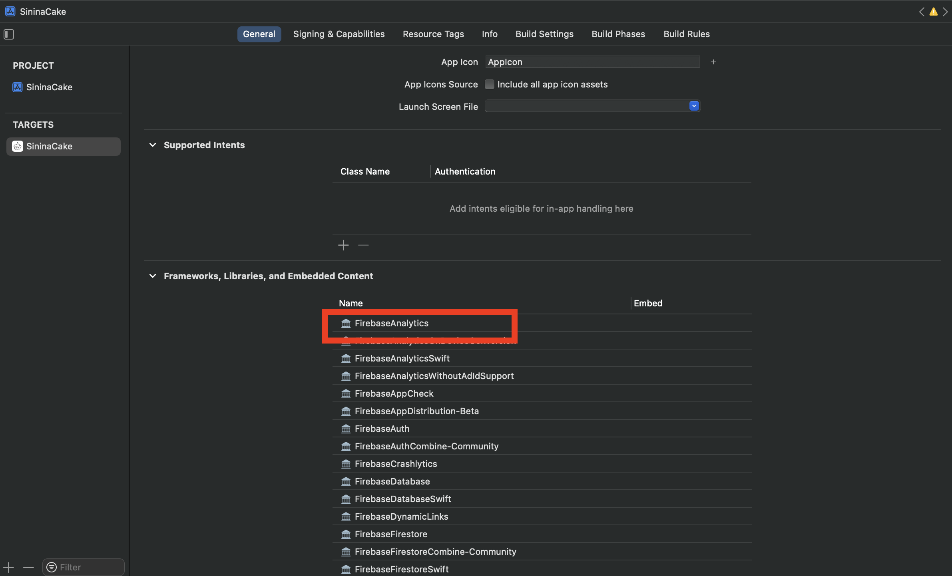Screen dimensions: 952x576
Task: Select FirebaseCrashlytics in frameworks list
Action: tap(396, 464)
